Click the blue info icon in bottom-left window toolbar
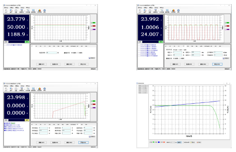This screenshot has height=152, width=236. click(x=45, y=89)
